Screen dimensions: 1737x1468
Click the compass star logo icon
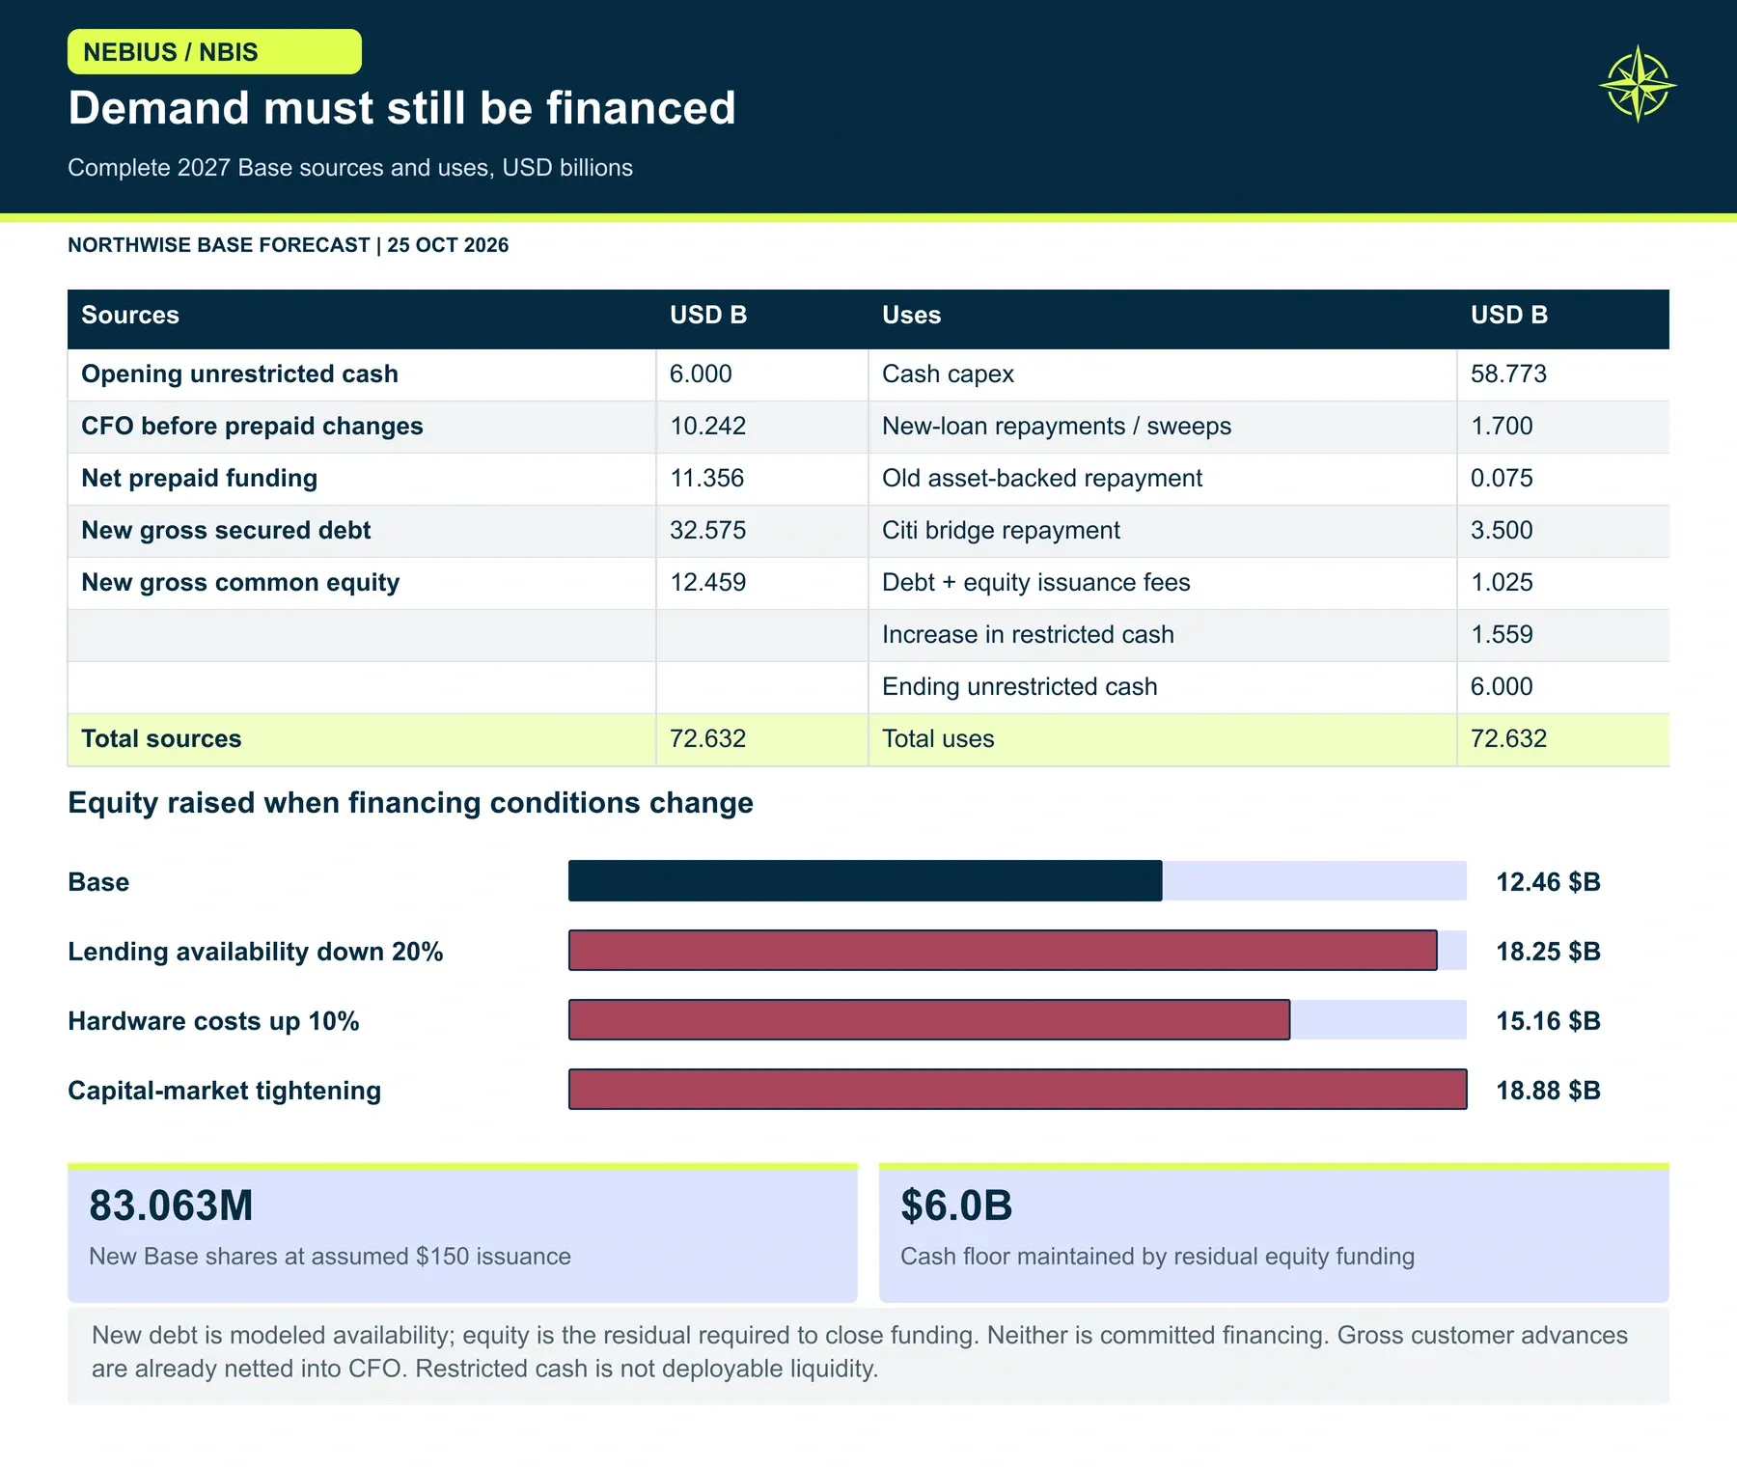1638,84
